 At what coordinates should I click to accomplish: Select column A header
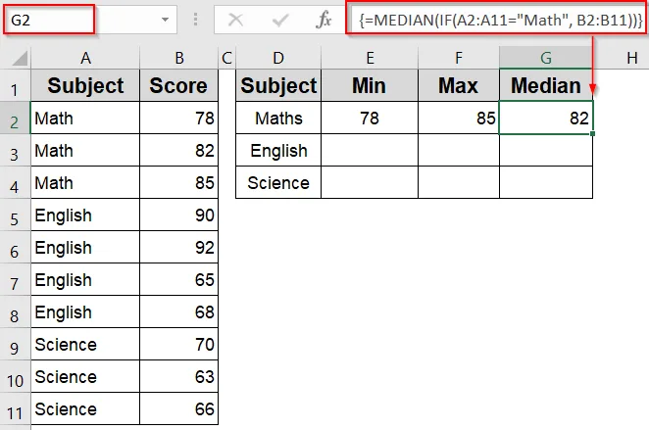[85, 58]
